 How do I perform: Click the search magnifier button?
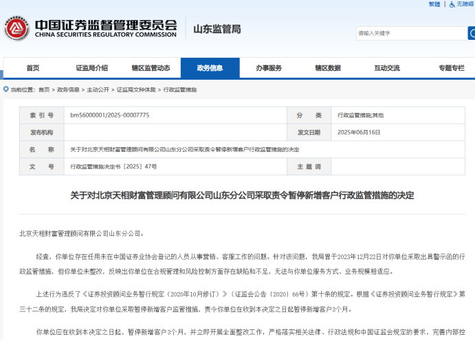[x=472, y=33]
